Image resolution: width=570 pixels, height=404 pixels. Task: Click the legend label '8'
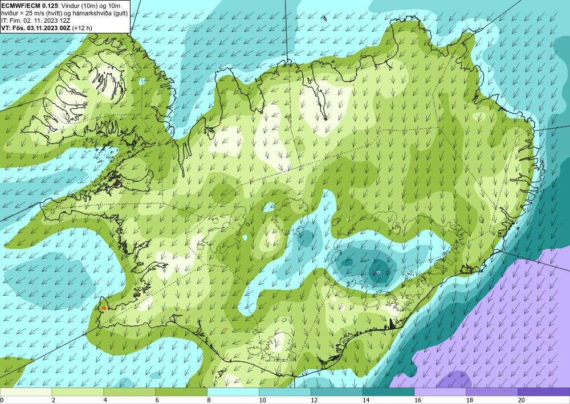point(209,400)
